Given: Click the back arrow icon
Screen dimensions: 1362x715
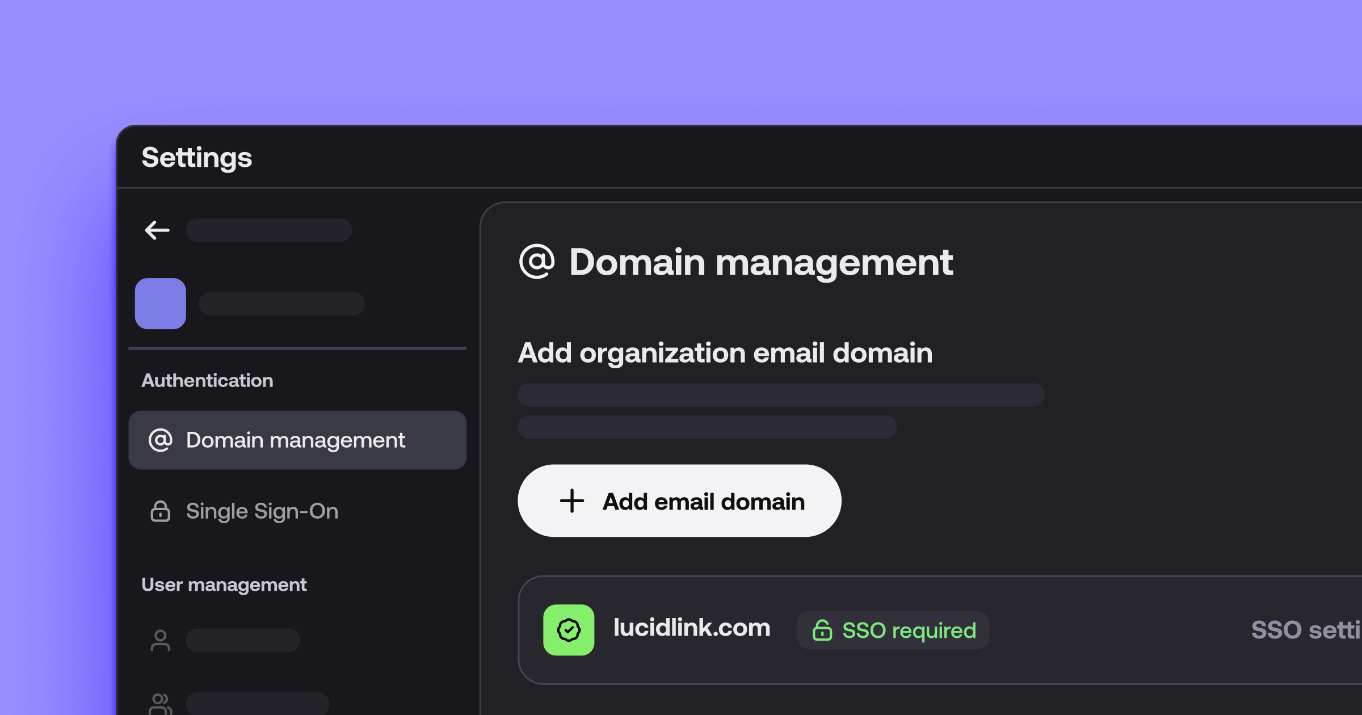Looking at the screenshot, I should tap(157, 230).
